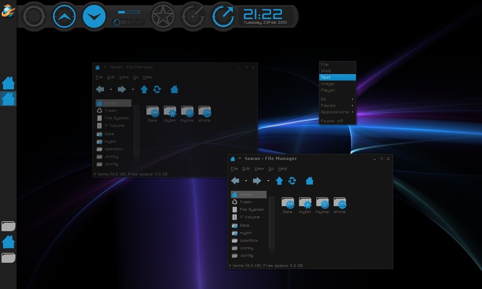
Task: Select the mytmp folder in front window
Action: tap(322, 205)
